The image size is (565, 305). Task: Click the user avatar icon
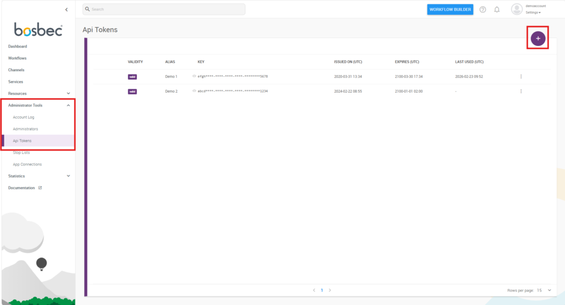(x=516, y=9)
